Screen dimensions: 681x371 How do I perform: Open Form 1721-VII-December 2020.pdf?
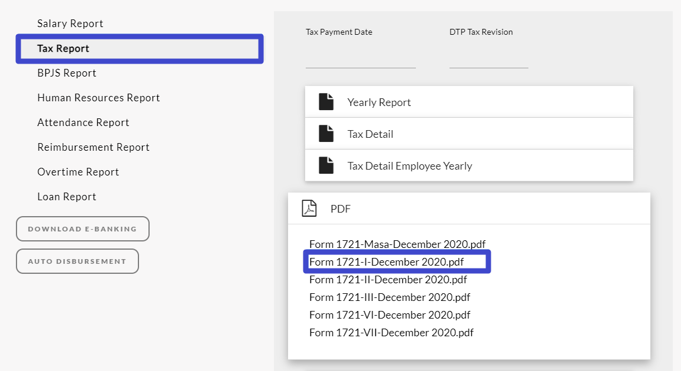click(391, 332)
